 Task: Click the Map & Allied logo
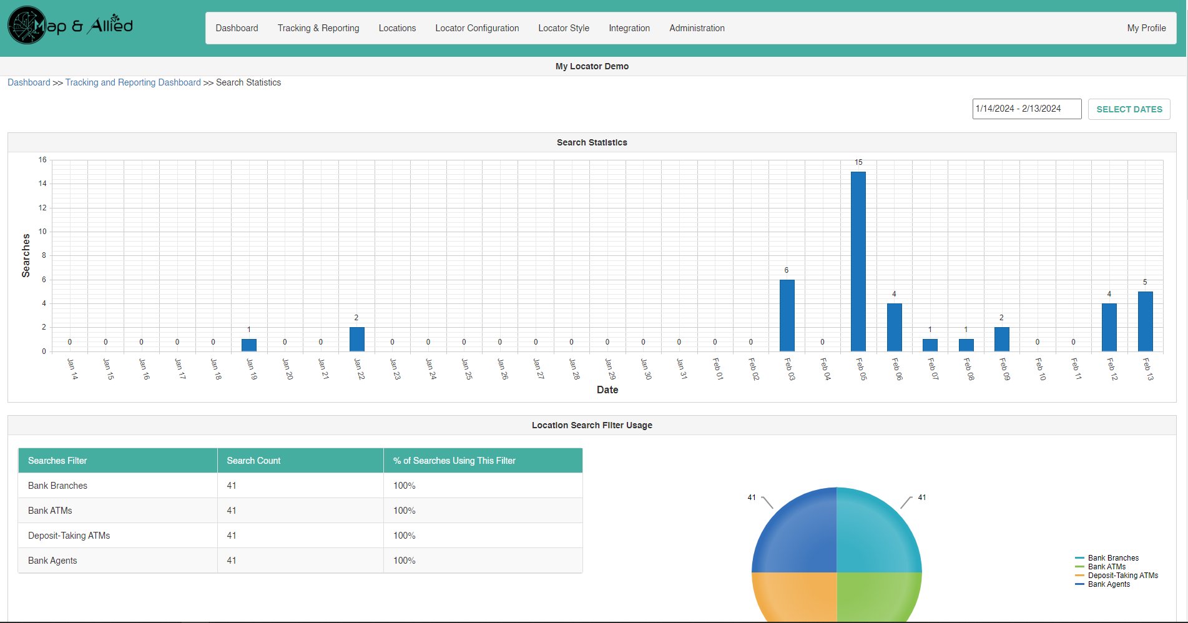[x=70, y=26]
